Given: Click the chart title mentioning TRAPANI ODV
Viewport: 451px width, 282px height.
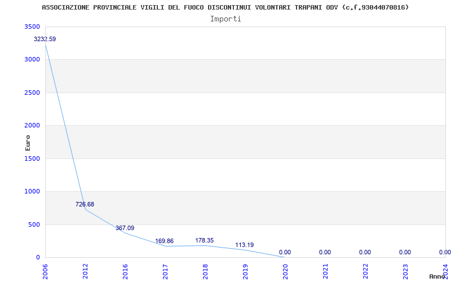Looking at the screenshot, I should pyautogui.click(x=225, y=7).
